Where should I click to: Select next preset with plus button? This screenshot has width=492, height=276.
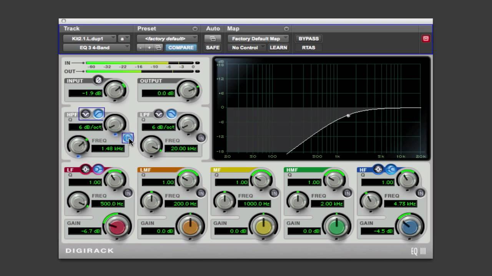150,48
